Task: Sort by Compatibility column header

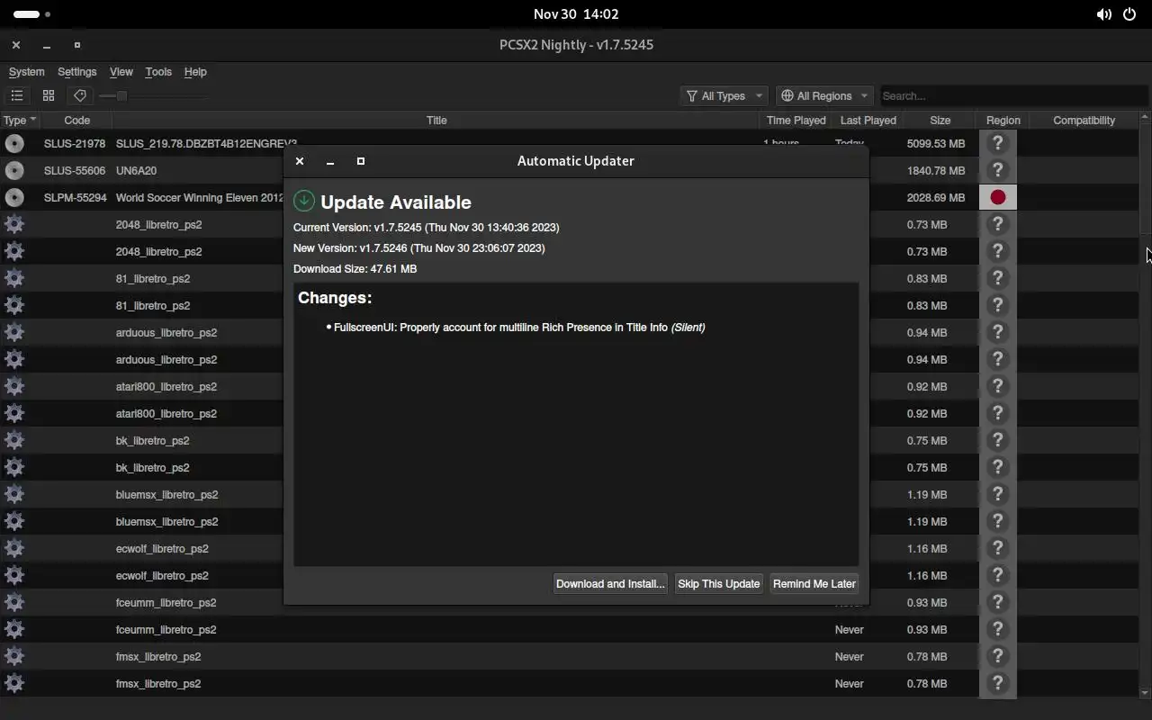Action: pos(1084,120)
